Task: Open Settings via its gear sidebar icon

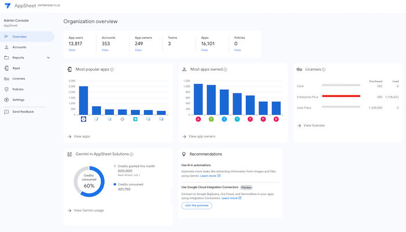Action: coord(6,100)
